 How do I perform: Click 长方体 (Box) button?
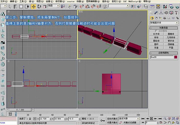click(156, 34)
